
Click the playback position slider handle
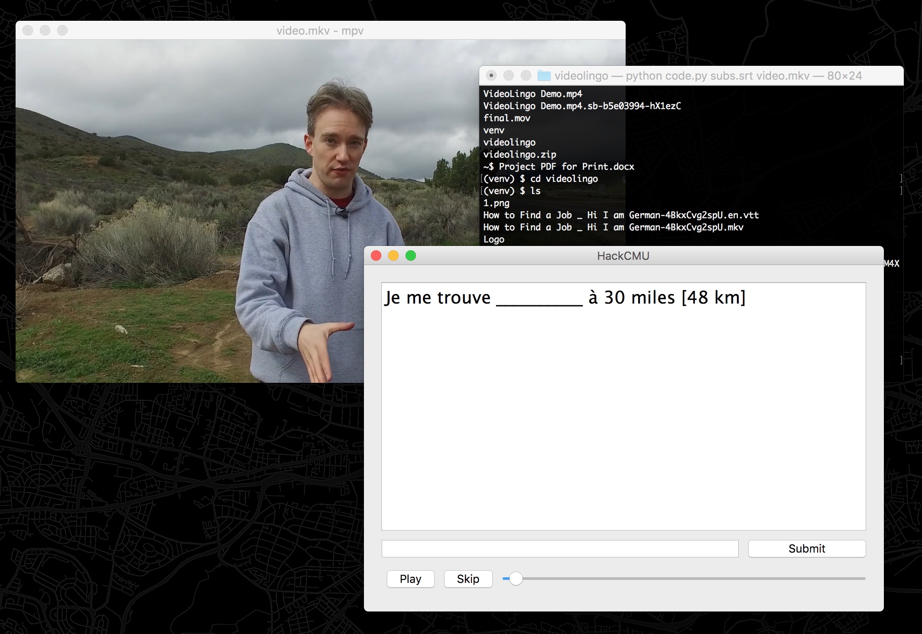515,579
